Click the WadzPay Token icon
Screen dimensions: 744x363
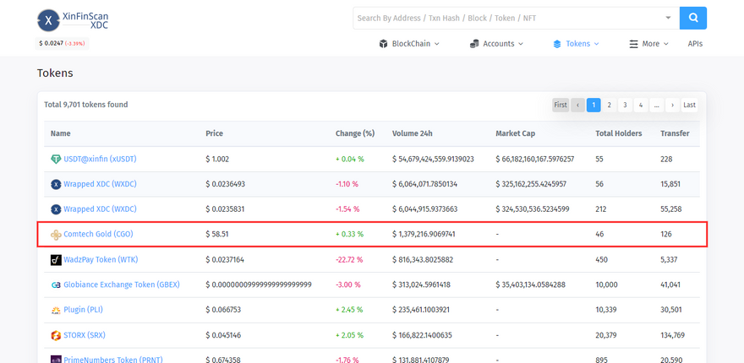coord(56,260)
